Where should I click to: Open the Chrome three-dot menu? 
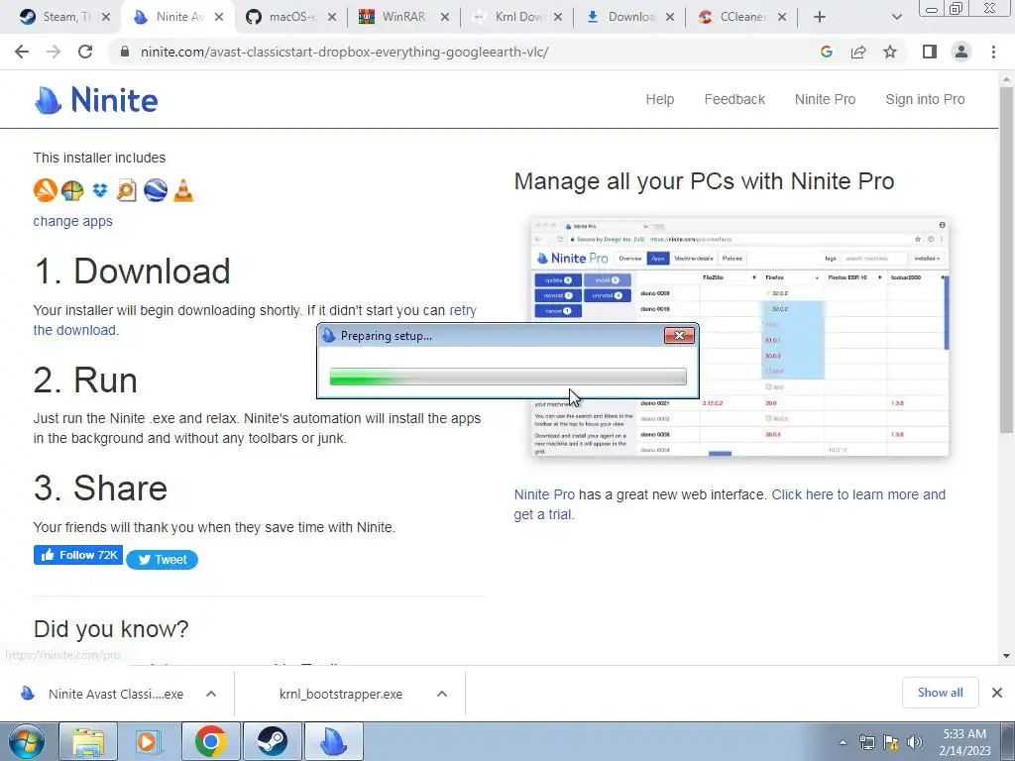tap(993, 52)
